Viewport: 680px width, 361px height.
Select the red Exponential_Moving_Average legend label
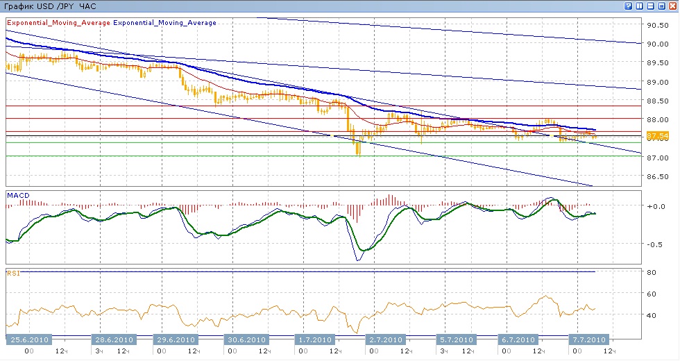[58, 23]
